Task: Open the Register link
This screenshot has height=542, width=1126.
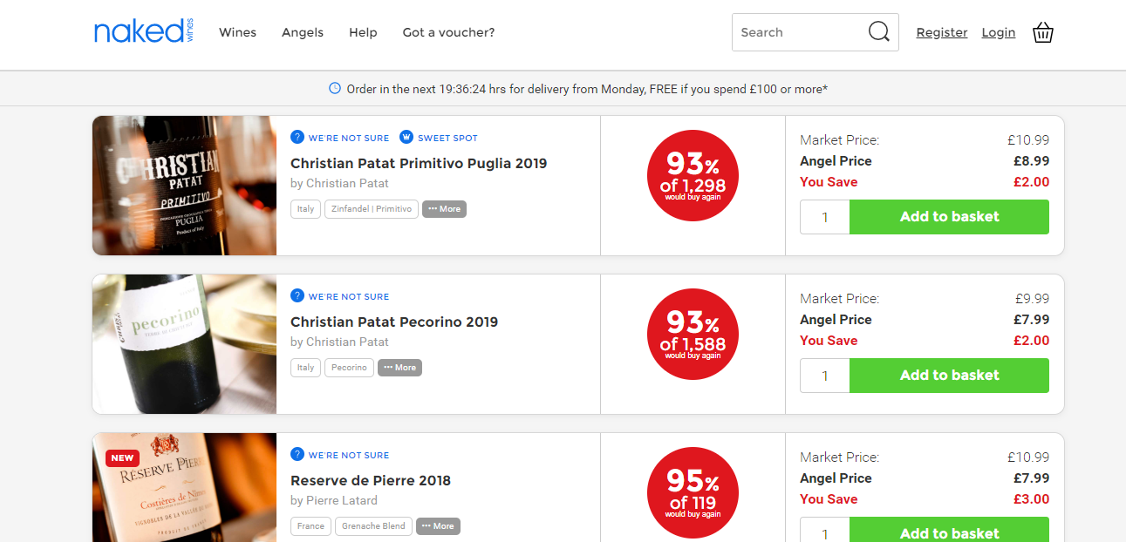Action: tap(942, 32)
